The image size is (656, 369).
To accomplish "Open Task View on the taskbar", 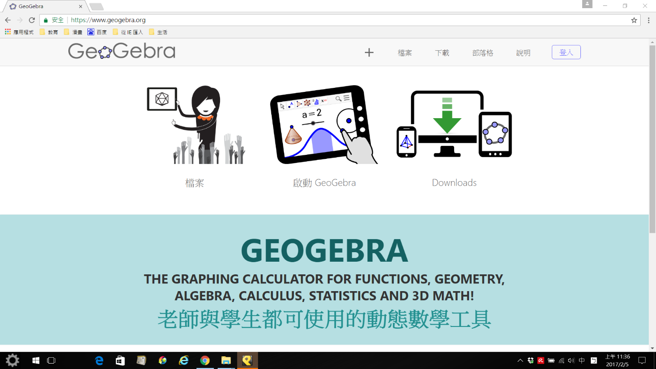I will coord(51,360).
